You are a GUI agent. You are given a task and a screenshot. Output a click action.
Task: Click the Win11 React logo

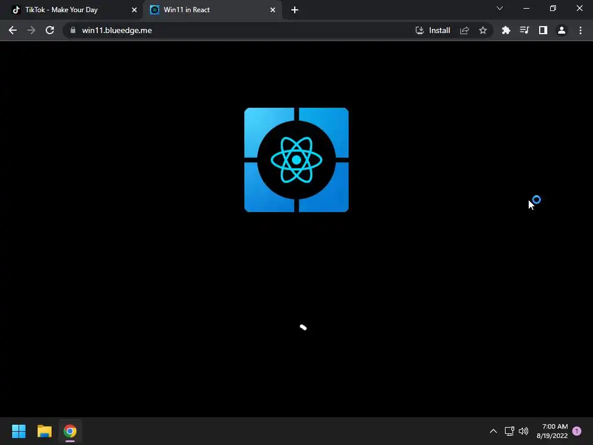tap(296, 160)
